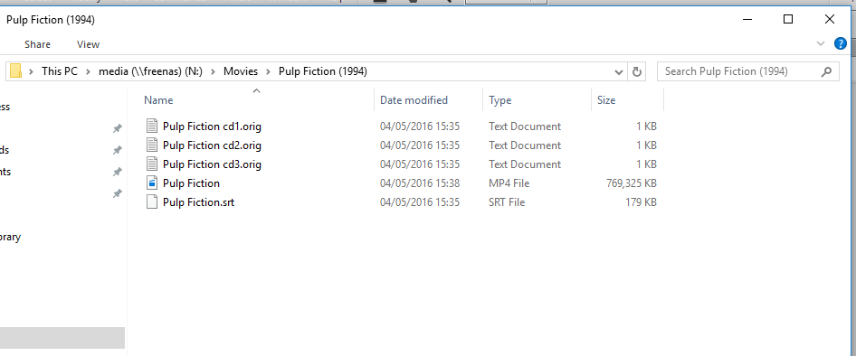Select the Pulp Fiction.srt file
The height and width of the screenshot is (356, 856).
coord(199,202)
